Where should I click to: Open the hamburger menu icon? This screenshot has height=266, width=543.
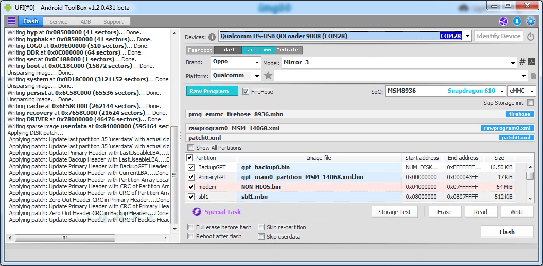[x=11, y=22]
